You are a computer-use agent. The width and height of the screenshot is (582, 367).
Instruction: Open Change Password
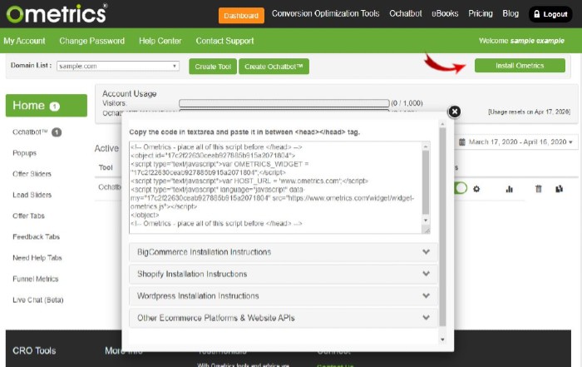coord(92,41)
